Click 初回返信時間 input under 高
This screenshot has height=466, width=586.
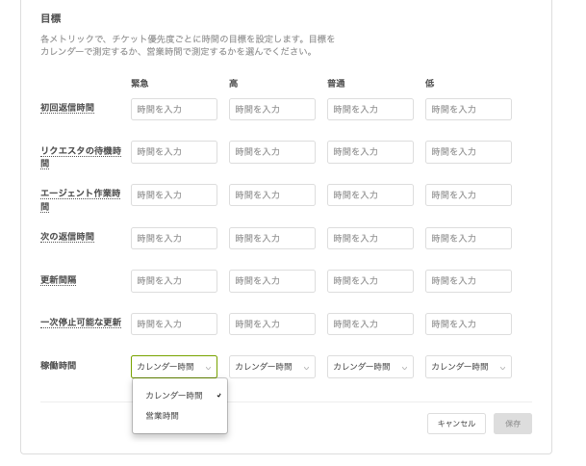pyautogui.click(x=272, y=109)
